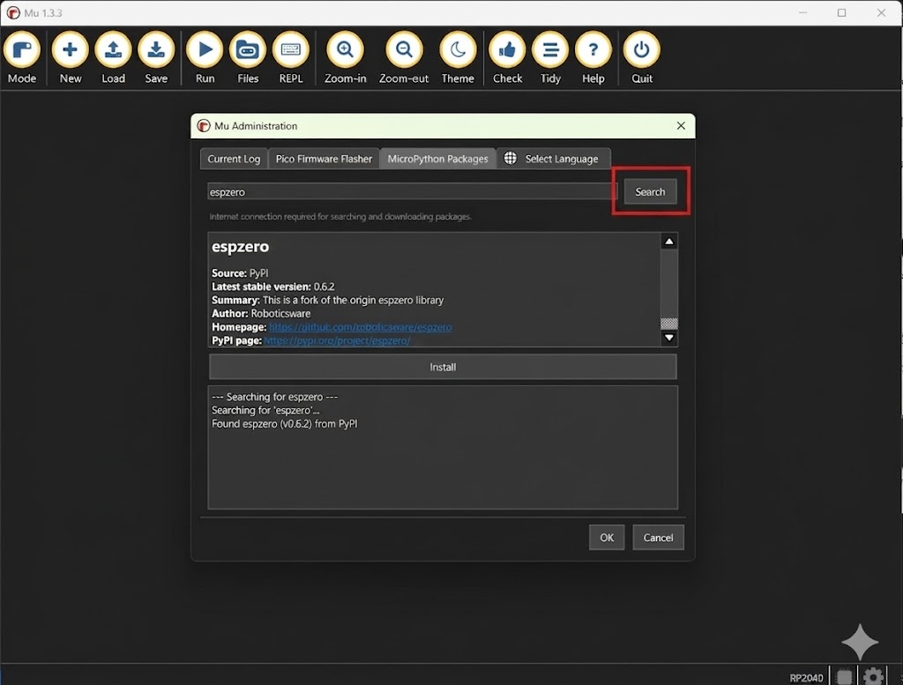Open the Select Language tab

[x=554, y=159]
